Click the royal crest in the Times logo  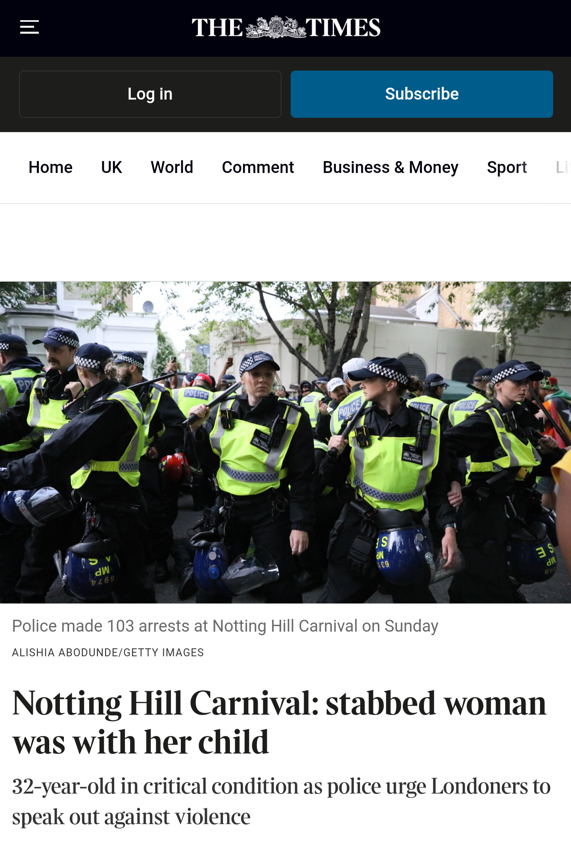pos(276,27)
